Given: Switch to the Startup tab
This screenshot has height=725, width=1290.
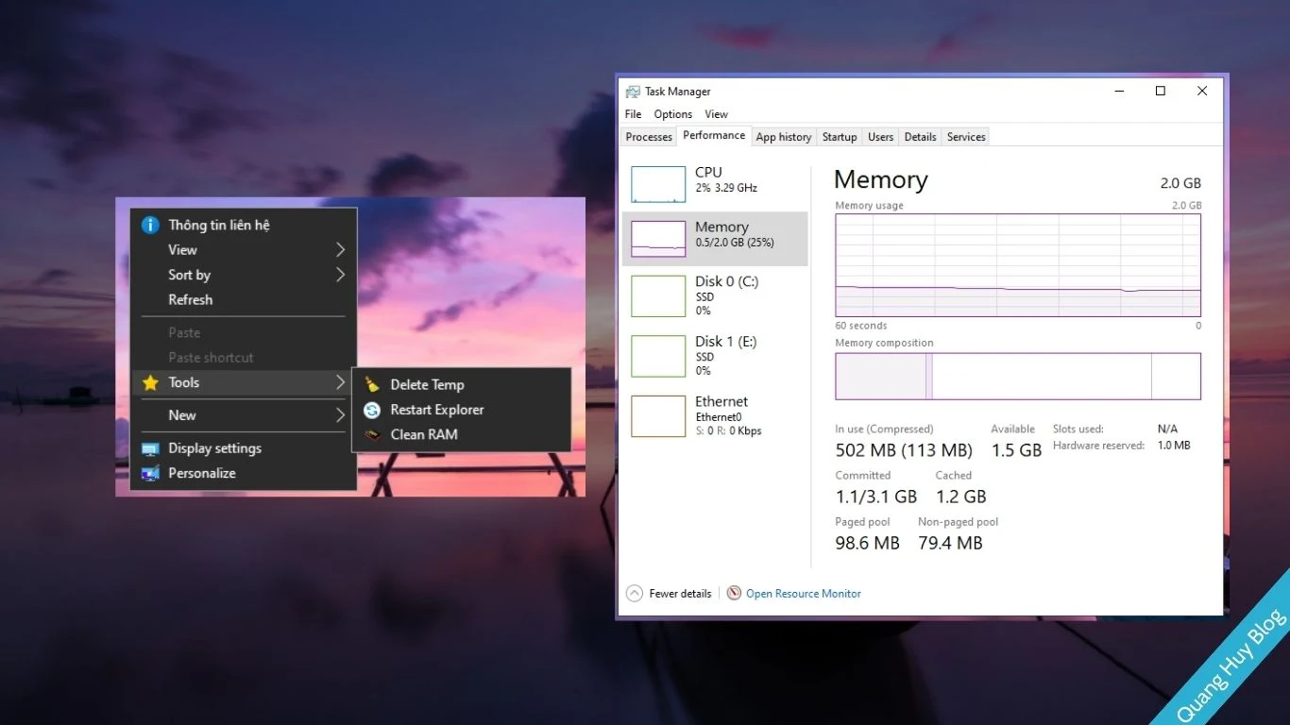Looking at the screenshot, I should [840, 137].
